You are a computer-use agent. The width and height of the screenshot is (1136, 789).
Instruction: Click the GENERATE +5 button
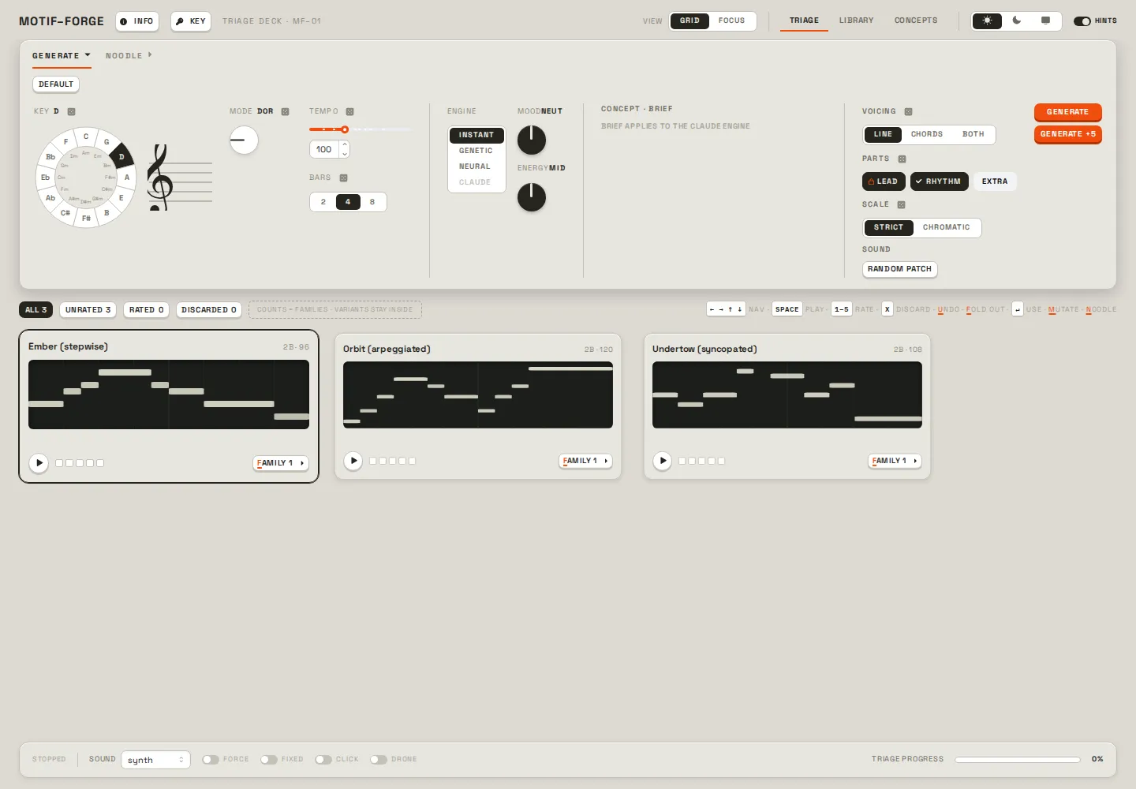[x=1067, y=134]
